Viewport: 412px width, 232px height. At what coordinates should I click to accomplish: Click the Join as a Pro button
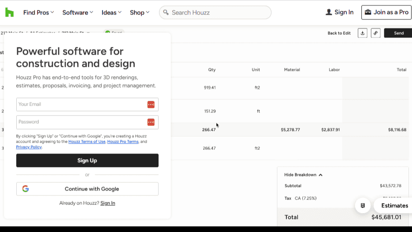click(386, 12)
